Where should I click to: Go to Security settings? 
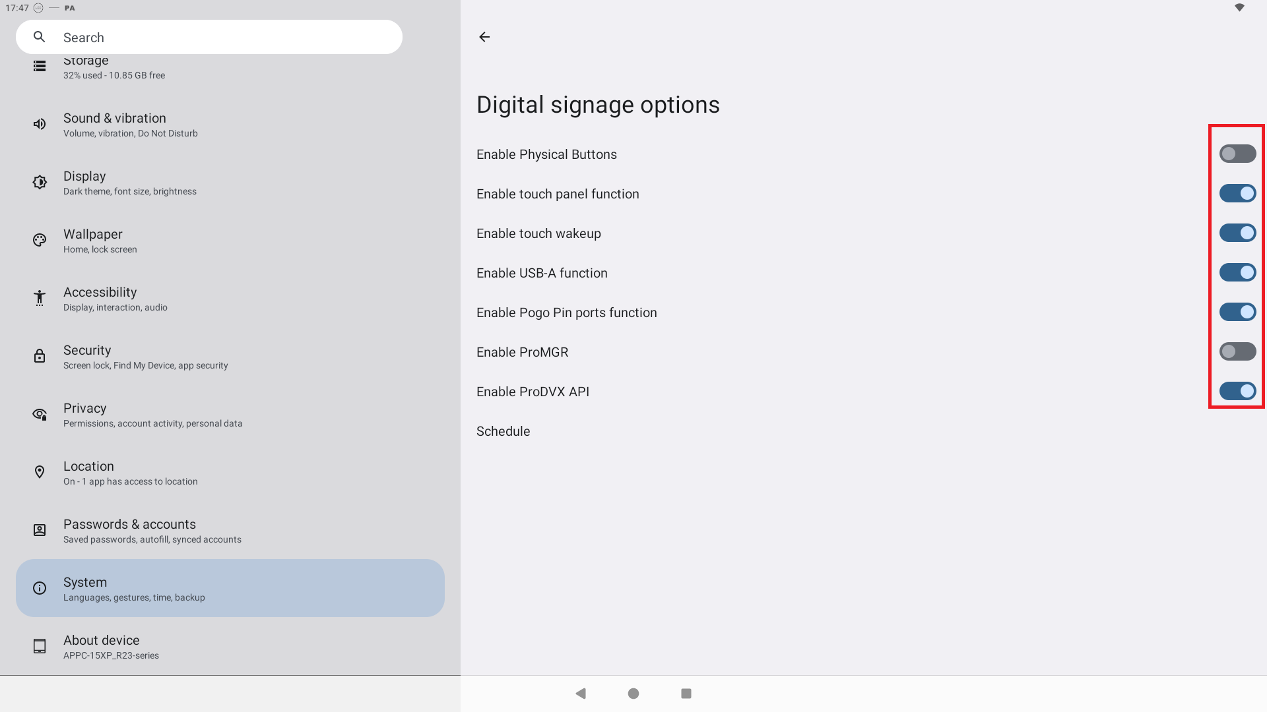(x=230, y=356)
